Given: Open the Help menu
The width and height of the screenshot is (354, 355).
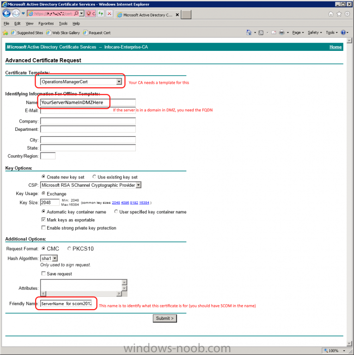Looking at the screenshot, I should [x=76, y=23].
